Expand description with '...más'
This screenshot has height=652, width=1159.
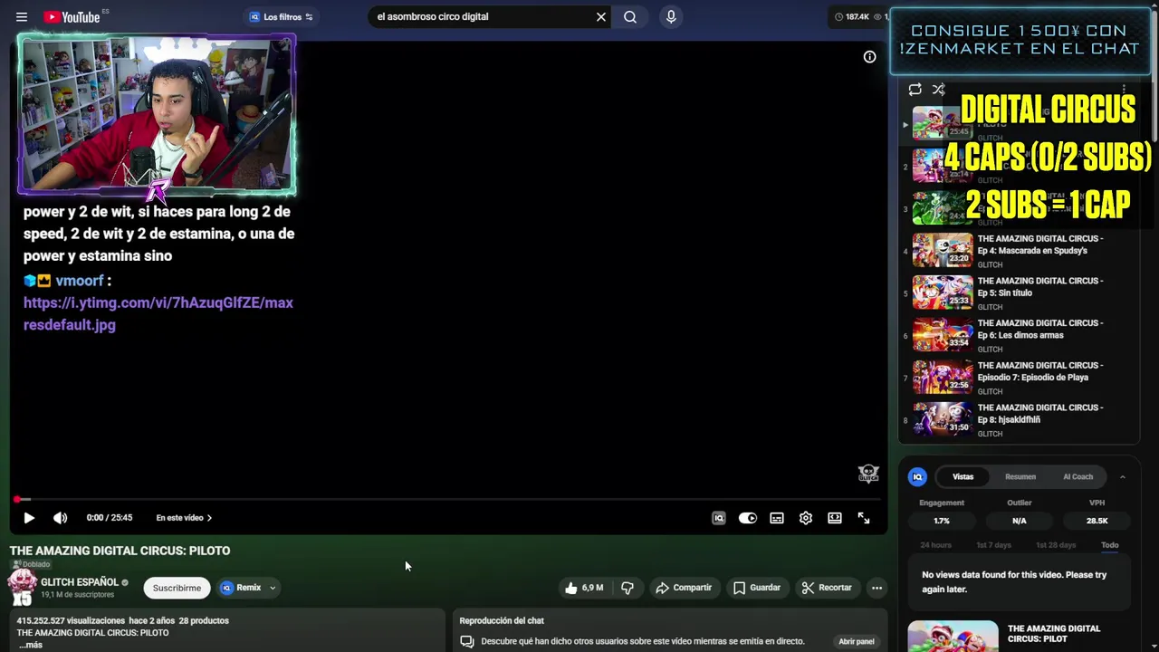30,645
